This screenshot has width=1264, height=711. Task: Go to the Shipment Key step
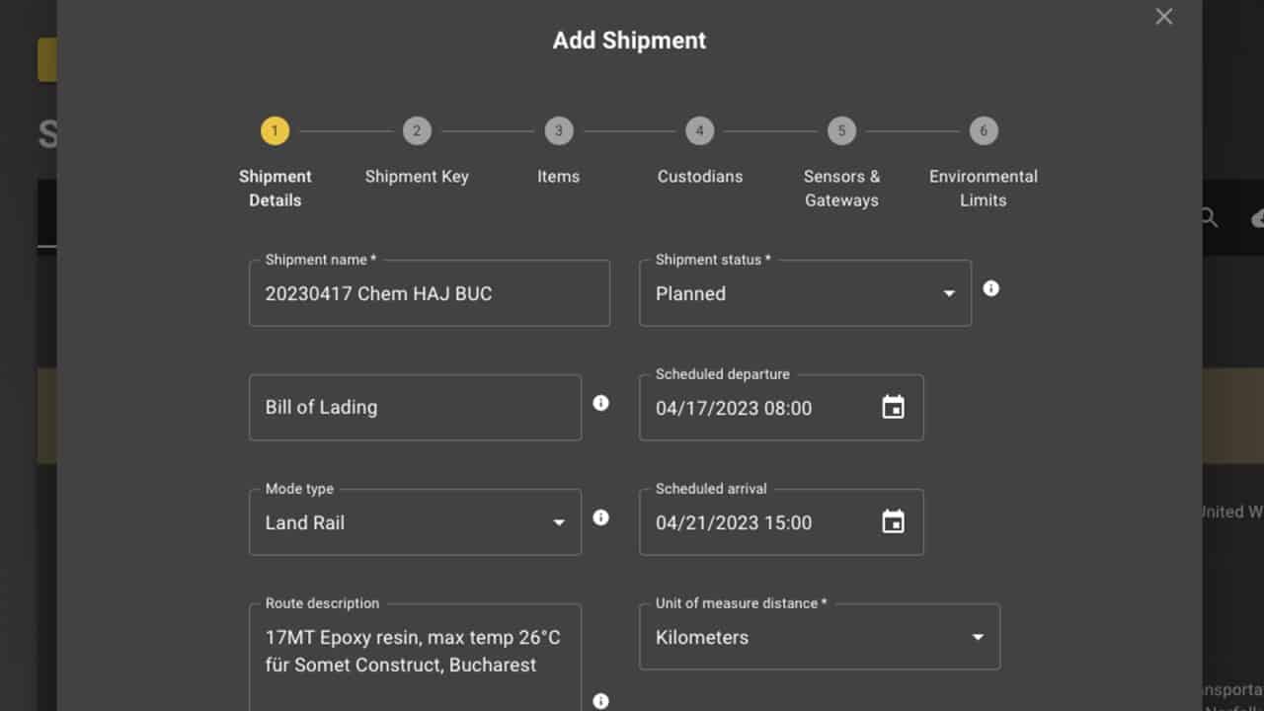[x=417, y=129]
